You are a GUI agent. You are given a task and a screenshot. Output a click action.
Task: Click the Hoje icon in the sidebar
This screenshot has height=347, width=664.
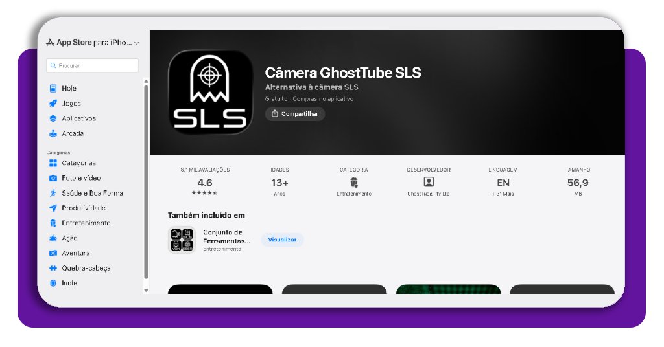53,88
